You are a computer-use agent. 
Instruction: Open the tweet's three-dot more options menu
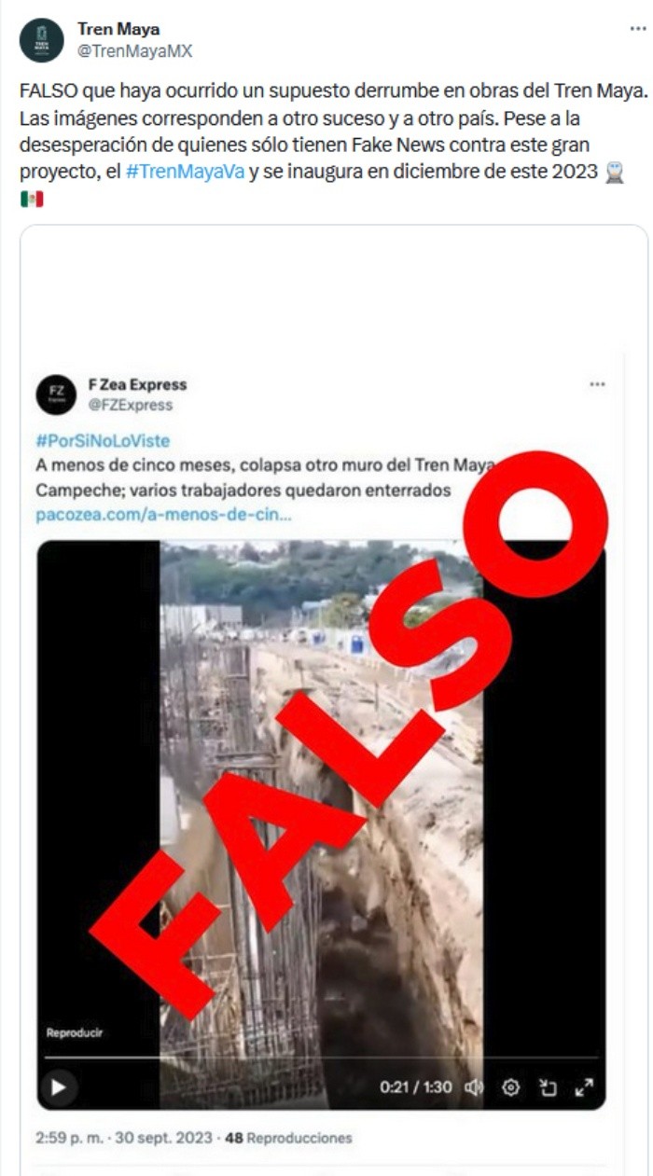[637, 29]
